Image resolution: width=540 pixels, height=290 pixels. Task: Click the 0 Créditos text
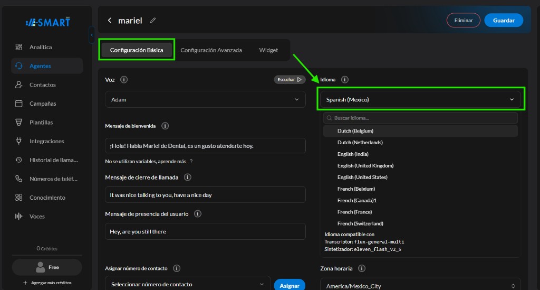(x=47, y=249)
